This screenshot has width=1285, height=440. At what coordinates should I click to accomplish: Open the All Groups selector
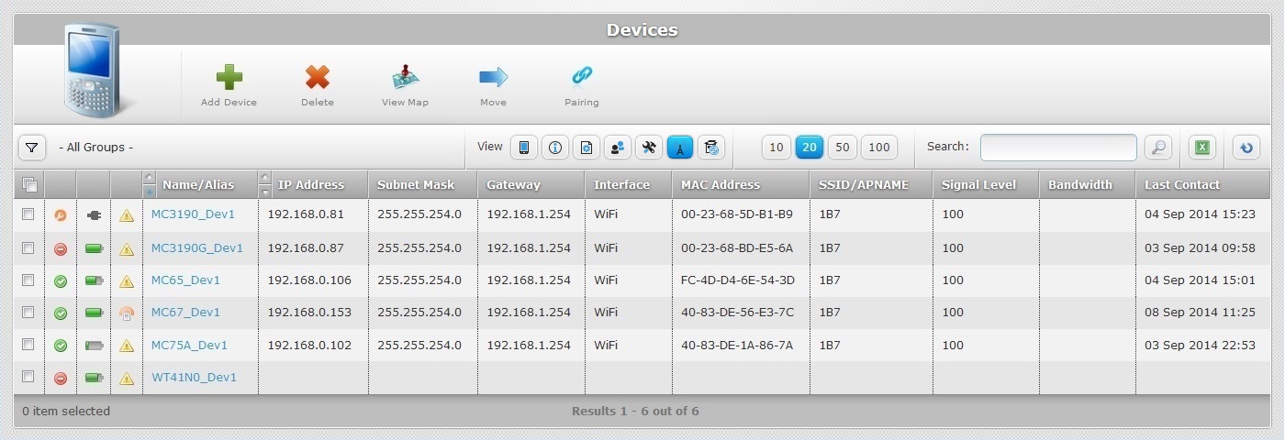[x=95, y=148]
